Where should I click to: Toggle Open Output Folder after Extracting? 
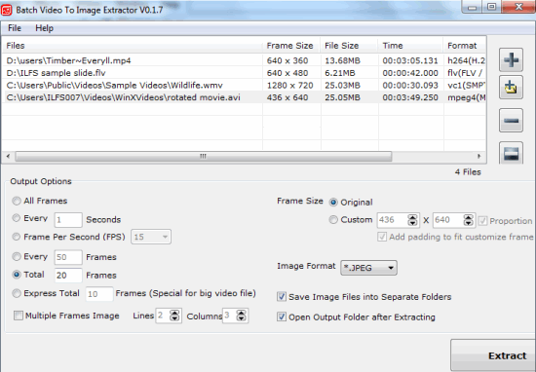(x=282, y=317)
